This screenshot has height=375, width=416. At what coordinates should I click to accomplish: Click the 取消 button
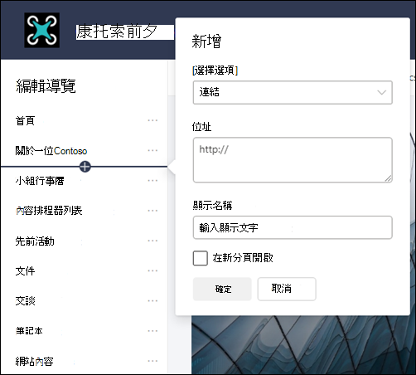(x=287, y=289)
